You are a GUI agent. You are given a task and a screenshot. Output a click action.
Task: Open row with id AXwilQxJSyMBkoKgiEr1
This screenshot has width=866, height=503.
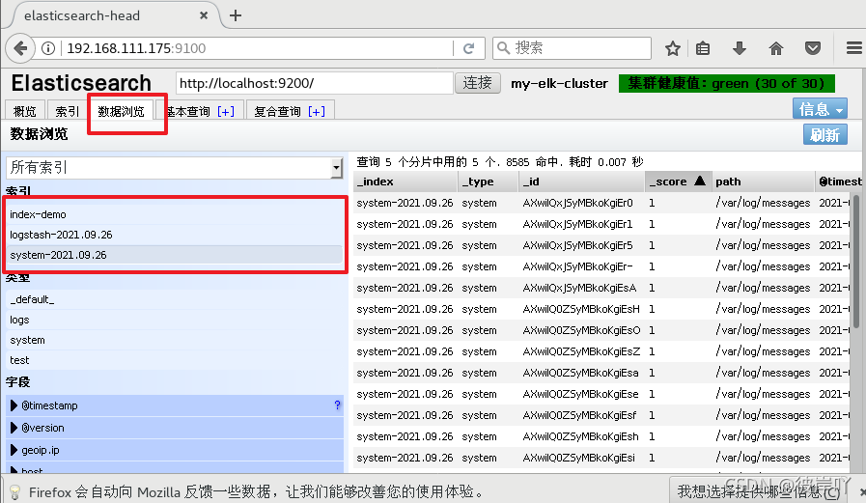click(x=601, y=224)
